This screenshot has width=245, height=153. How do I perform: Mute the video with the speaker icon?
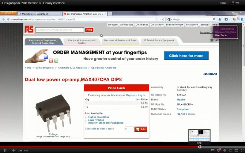pyautogui.click(x=13, y=151)
